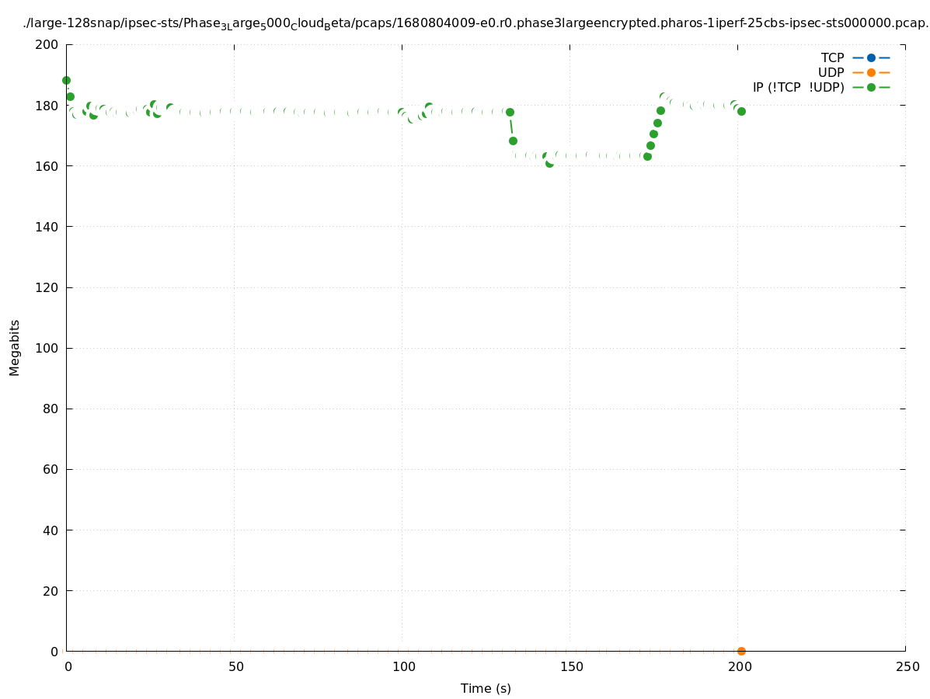Image resolution: width=930 pixels, height=699 pixels.
Task: Click the green IP legend marker
Action: pyautogui.click(x=871, y=88)
